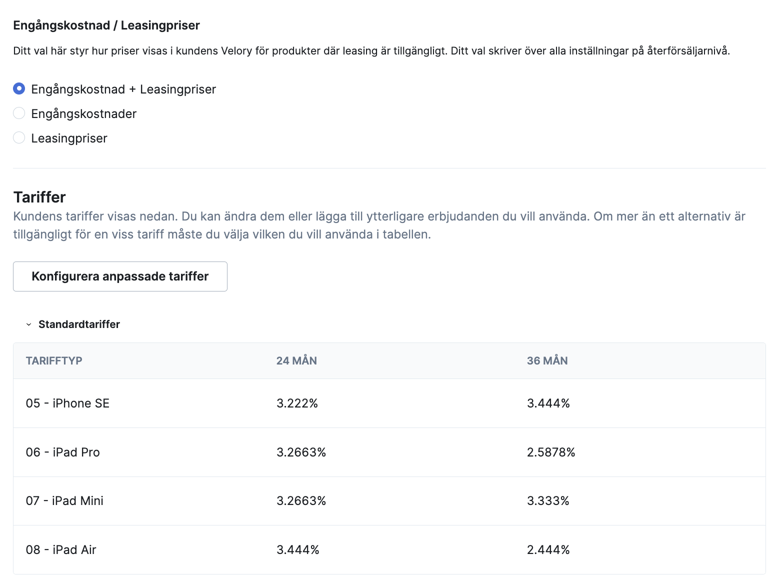Click the Standardtariffer section label
The image size is (779, 587).
[79, 324]
